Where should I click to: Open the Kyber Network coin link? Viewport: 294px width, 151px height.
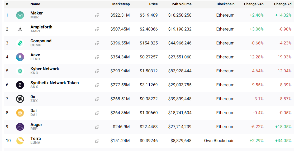click(45, 69)
